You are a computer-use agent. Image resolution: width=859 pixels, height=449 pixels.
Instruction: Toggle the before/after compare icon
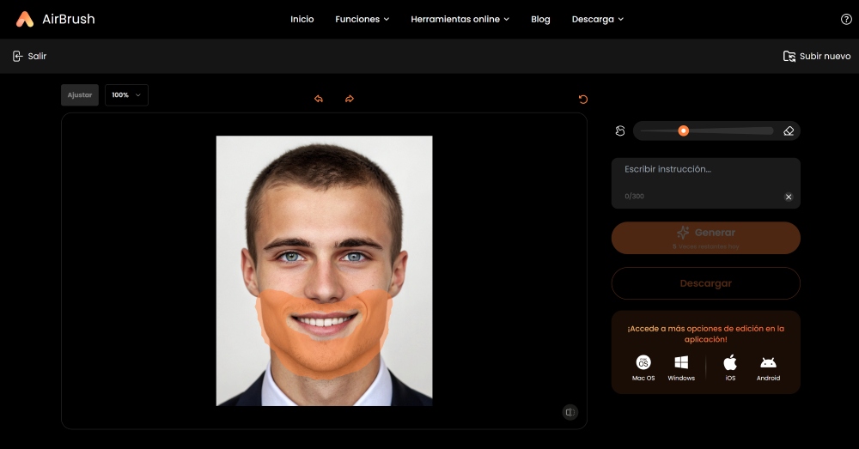pos(570,412)
